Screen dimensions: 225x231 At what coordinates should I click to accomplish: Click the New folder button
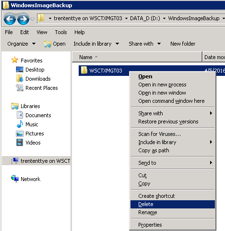coord(183,44)
